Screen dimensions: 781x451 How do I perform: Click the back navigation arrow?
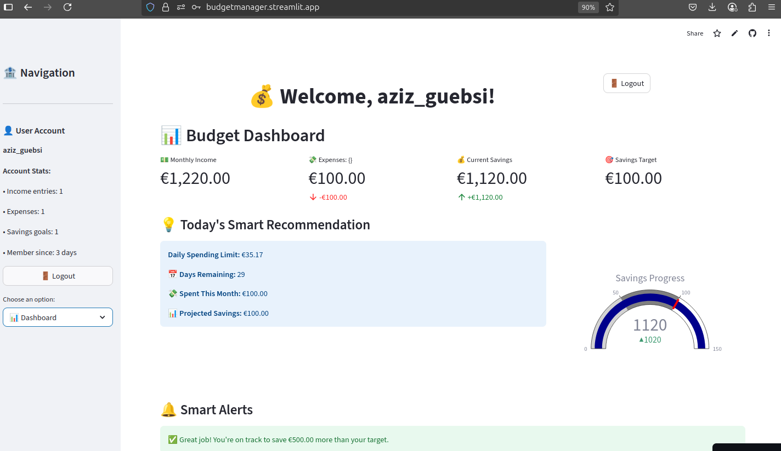[x=28, y=7]
